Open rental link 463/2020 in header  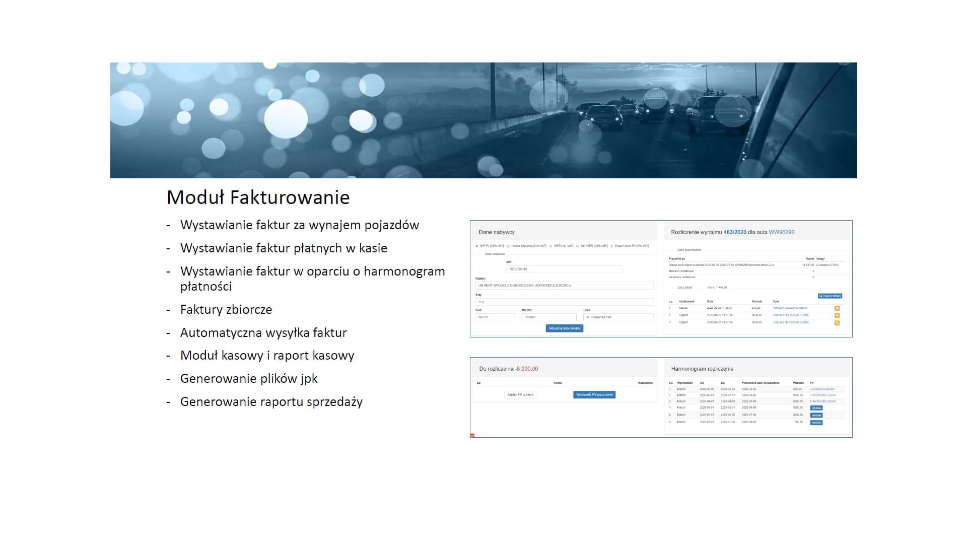735,232
